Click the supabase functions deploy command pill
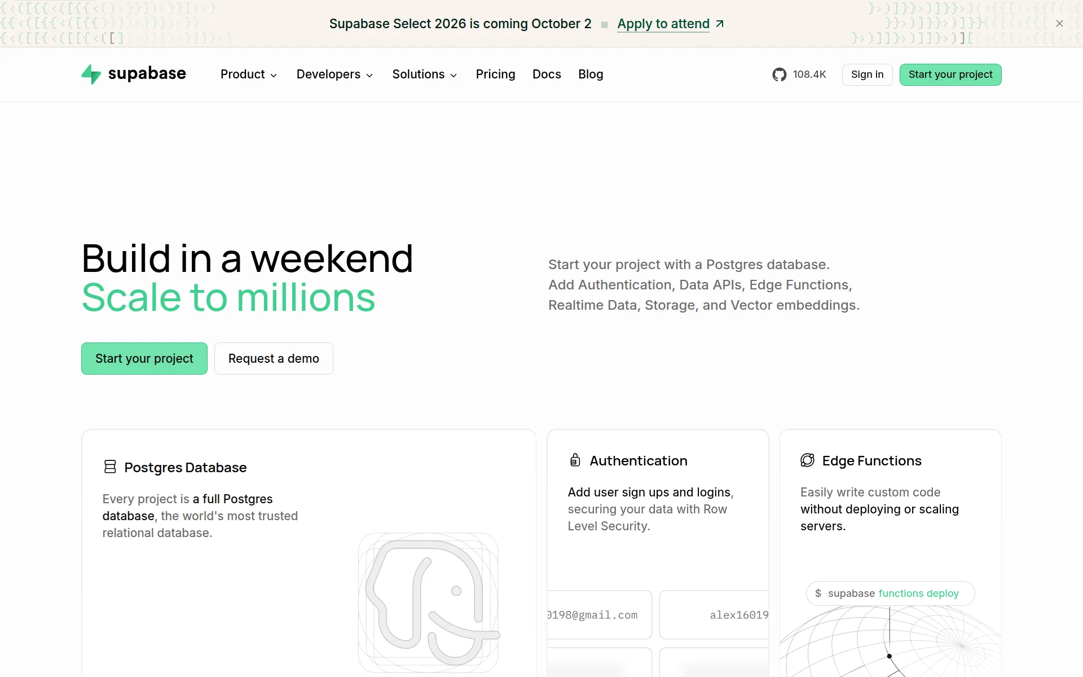The width and height of the screenshot is (1083, 677). (890, 594)
